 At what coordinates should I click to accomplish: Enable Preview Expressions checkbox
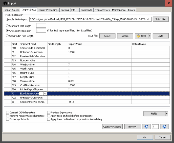point(49,113)
